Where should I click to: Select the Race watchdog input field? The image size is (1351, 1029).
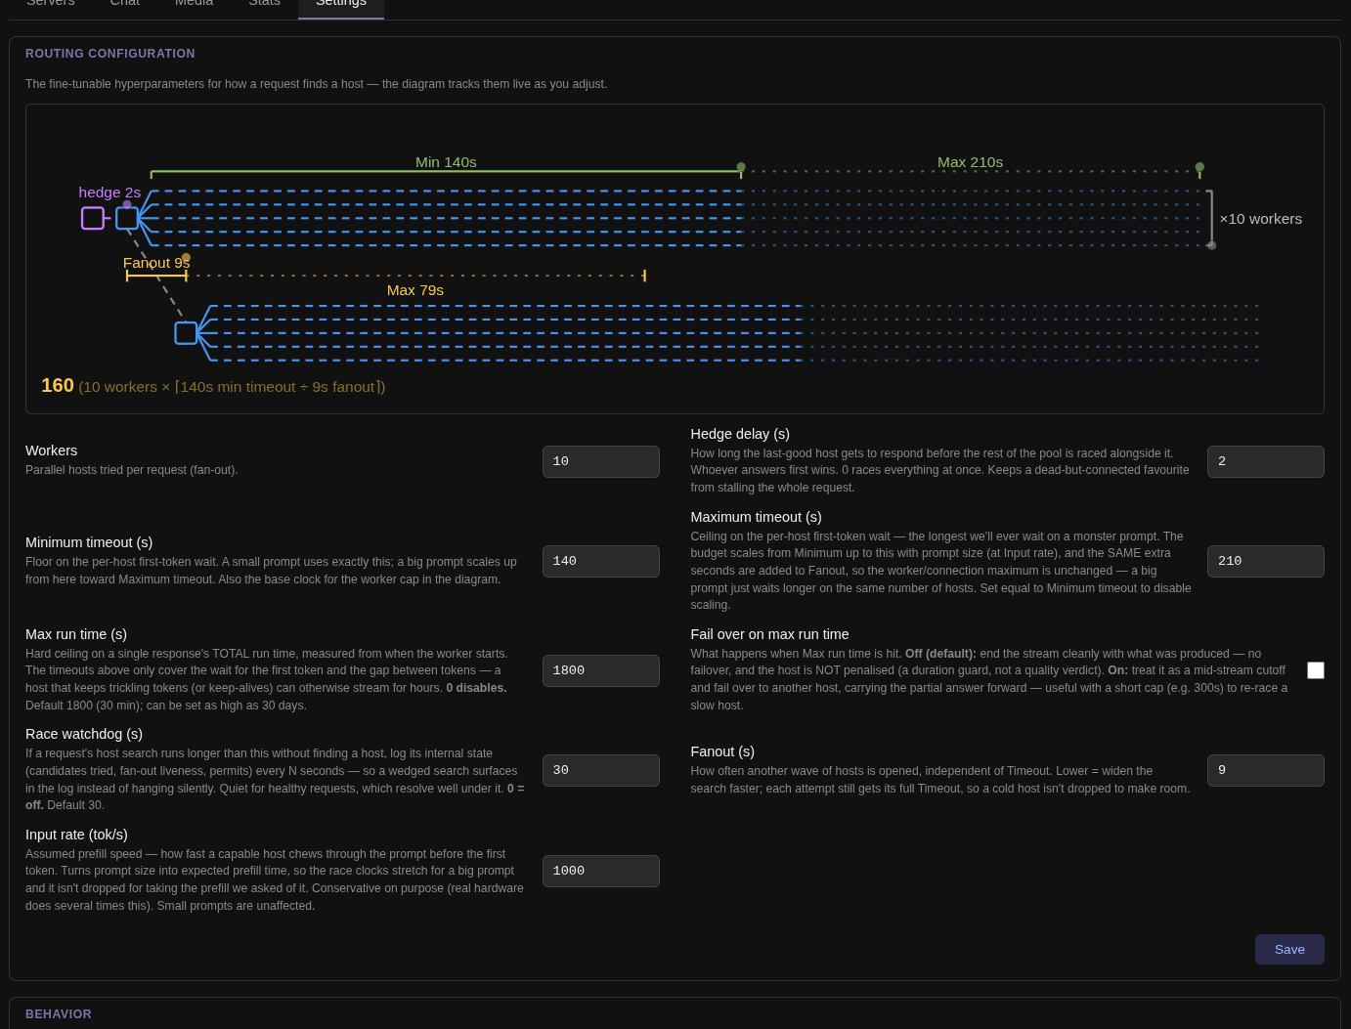point(601,770)
